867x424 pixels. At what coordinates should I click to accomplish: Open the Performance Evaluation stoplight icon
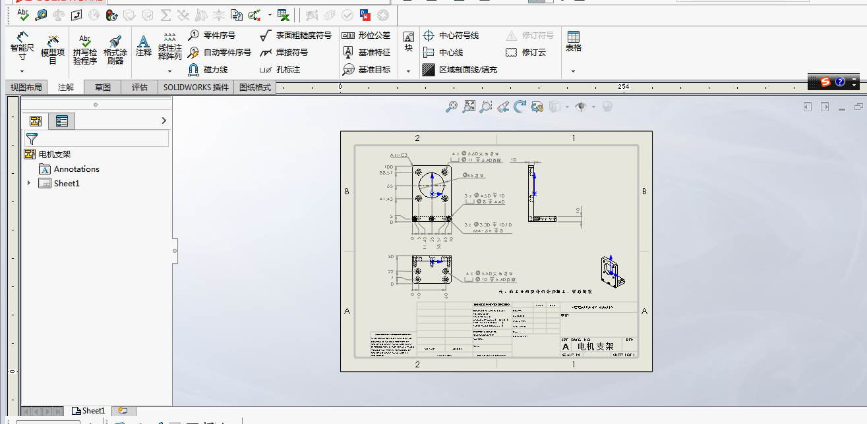point(111,14)
